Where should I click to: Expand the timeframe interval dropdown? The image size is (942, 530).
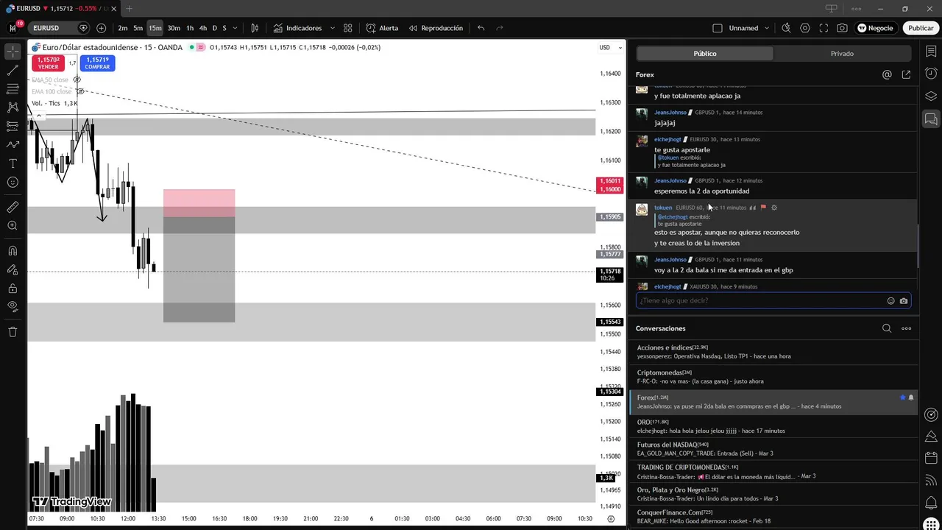click(235, 28)
